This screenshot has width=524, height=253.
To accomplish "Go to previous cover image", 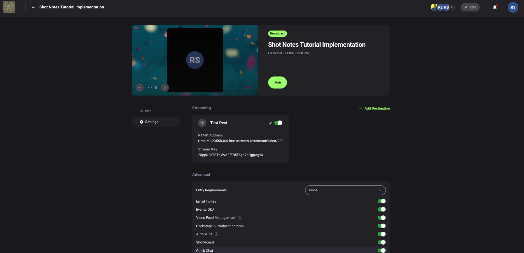I will click(140, 88).
